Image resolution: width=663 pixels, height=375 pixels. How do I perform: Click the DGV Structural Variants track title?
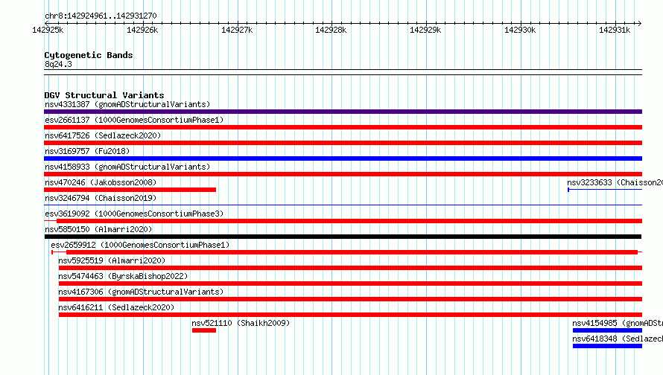(104, 95)
